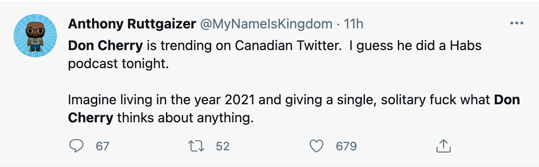Open the three-dot more options menu

click(x=516, y=23)
